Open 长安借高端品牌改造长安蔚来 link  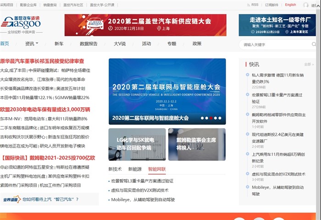pos(27,88)
